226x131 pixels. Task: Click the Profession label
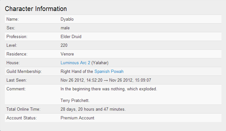[x=17, y=36]
